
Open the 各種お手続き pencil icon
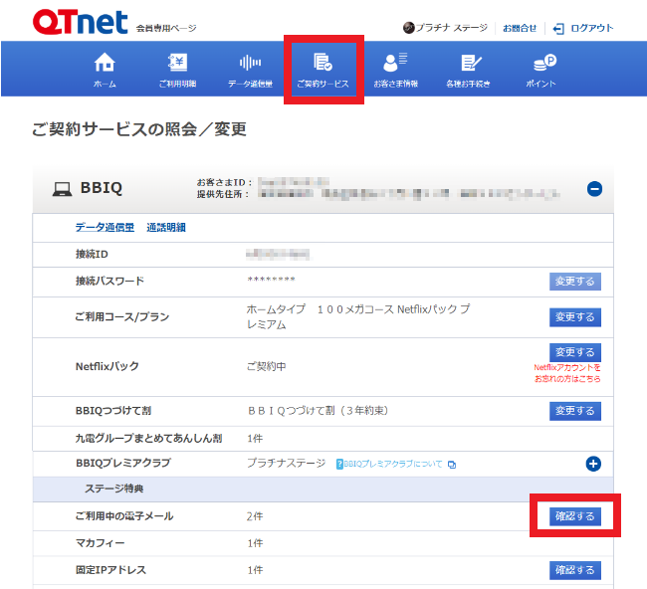[470, 63]
